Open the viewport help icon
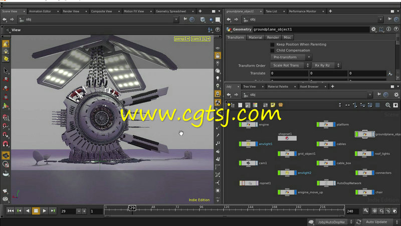This screenshot has height=226, width=401. [218, 30]
